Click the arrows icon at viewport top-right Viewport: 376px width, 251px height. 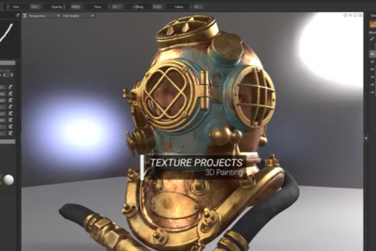(350, 15)
